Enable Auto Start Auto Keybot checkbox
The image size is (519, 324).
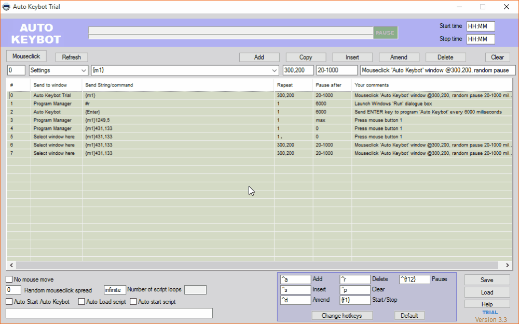(9, 302)
